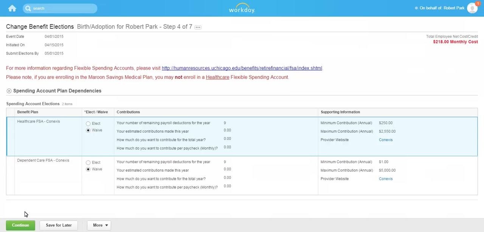Click the search magnifier icon
The height and width of the screenshot is (232, 484).
pyautogui.click(x=28, y=8)
